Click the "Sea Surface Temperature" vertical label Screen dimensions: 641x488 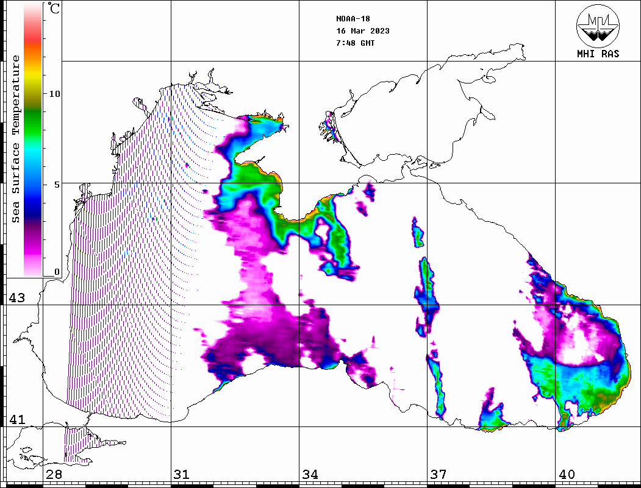pyautogui.click(x=15, y=140)
